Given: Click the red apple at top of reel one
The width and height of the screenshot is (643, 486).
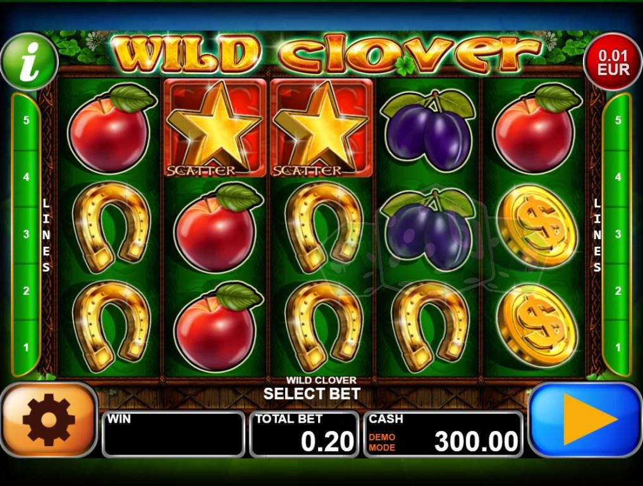Looking at the screenshot, I should (x=111, y=128).
